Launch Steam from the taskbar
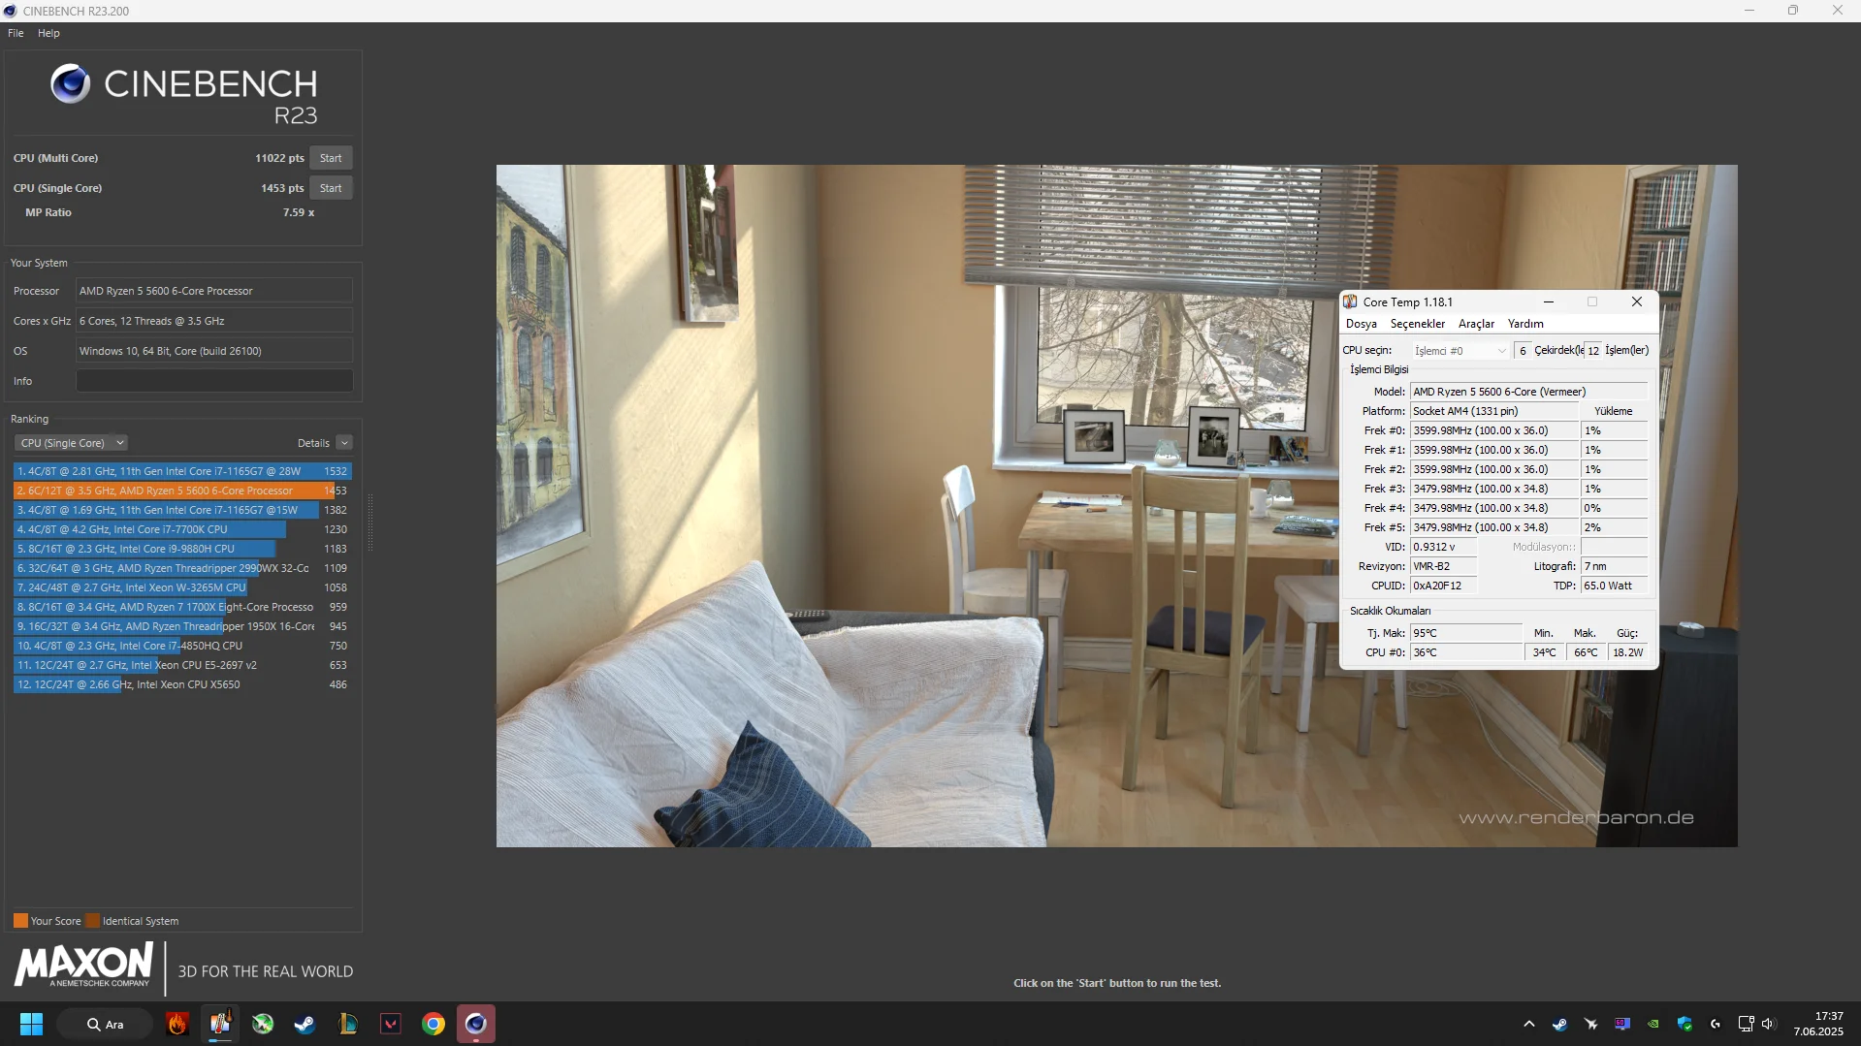 (305, 1024)
